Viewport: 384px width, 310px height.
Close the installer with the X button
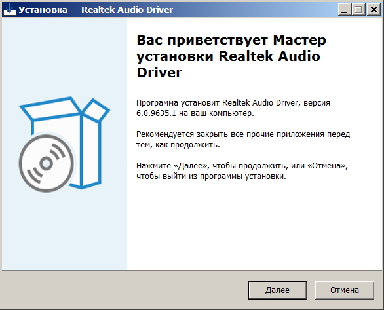pyautogui.click(x=374, y=10)
